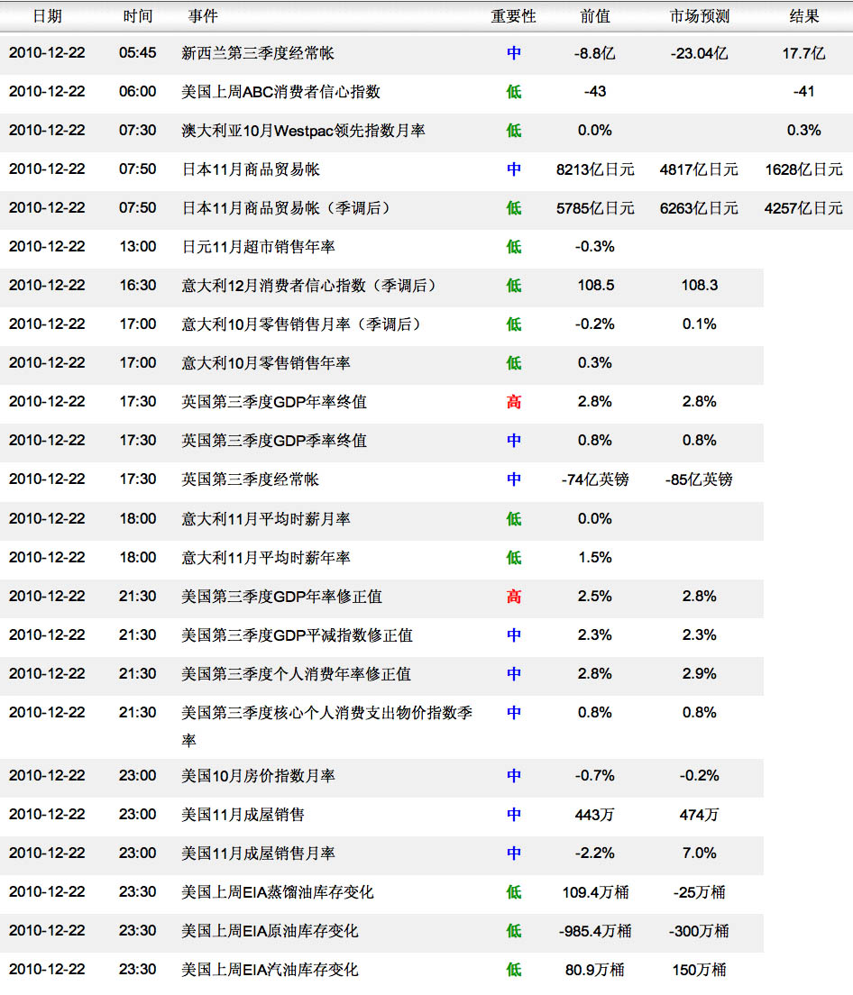Select event 意大利11月平均时薪月率

point(265,519)
